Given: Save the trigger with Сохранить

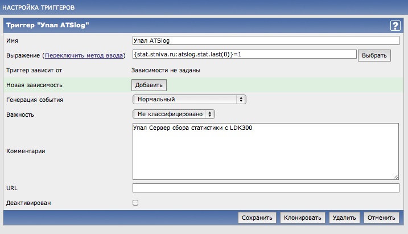Looking at the screenshot, I should click(x=258, y=217).
